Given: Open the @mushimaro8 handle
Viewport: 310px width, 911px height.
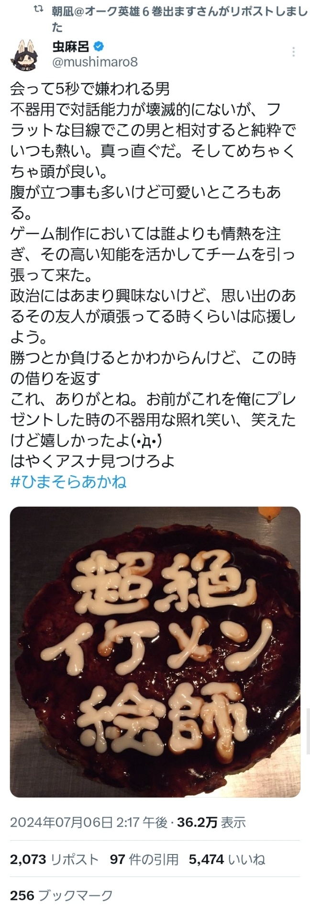Looking at the screenshot, I should tap(95, 62).
